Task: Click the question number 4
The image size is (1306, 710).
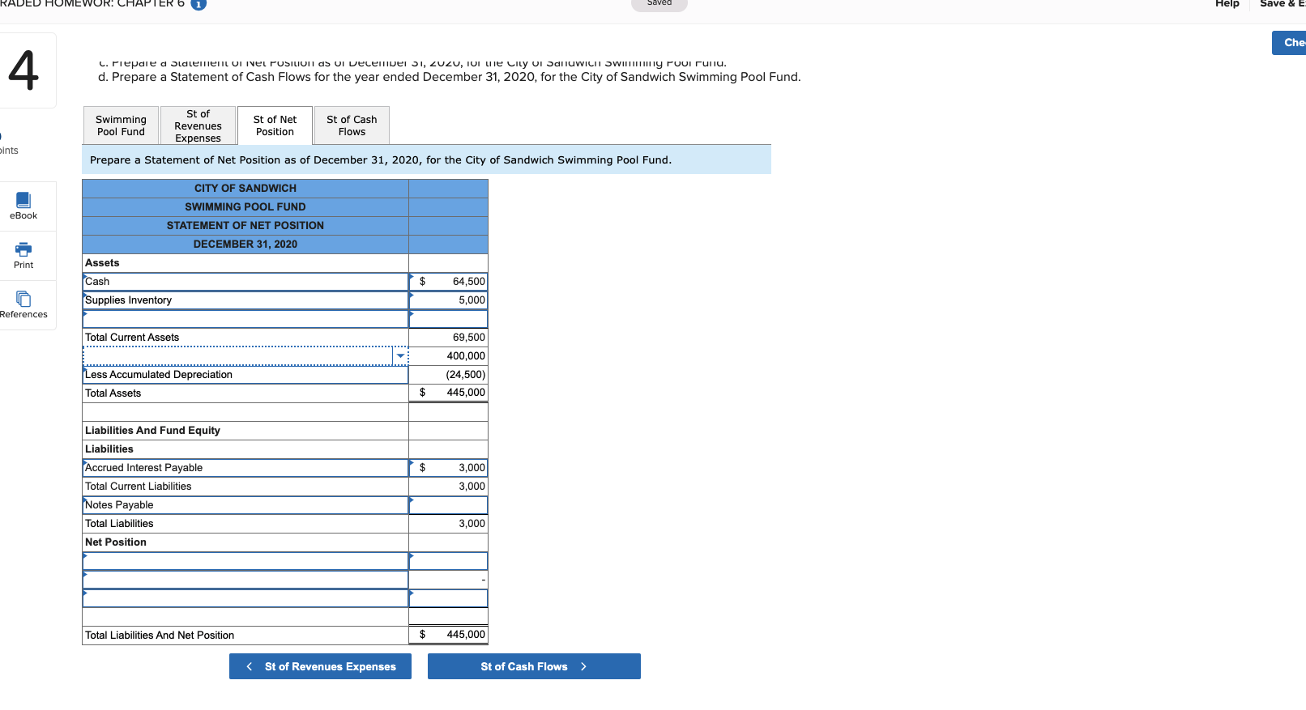Action: click(23, 70)
